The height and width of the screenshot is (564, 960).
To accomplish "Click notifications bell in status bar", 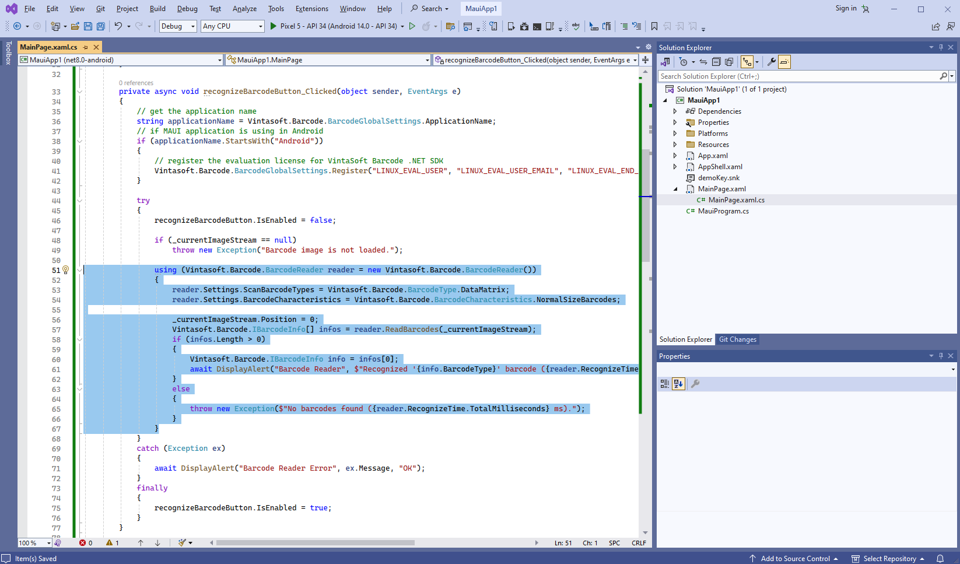I will click(x=940, y=559).
